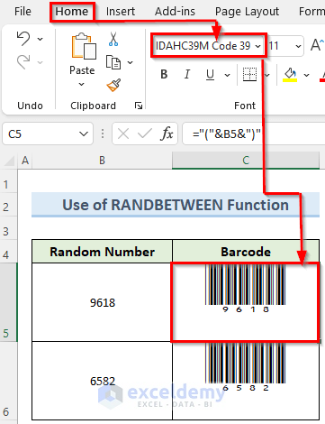Click the Increase Font Size icon
The width and height of the screenshot is (325, 424).
coord(318,45)
